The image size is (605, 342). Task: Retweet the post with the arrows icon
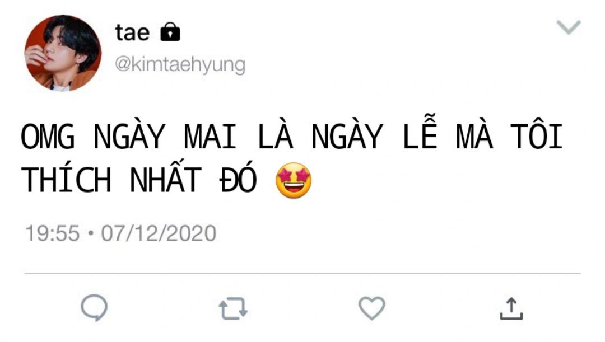[233, 308]
